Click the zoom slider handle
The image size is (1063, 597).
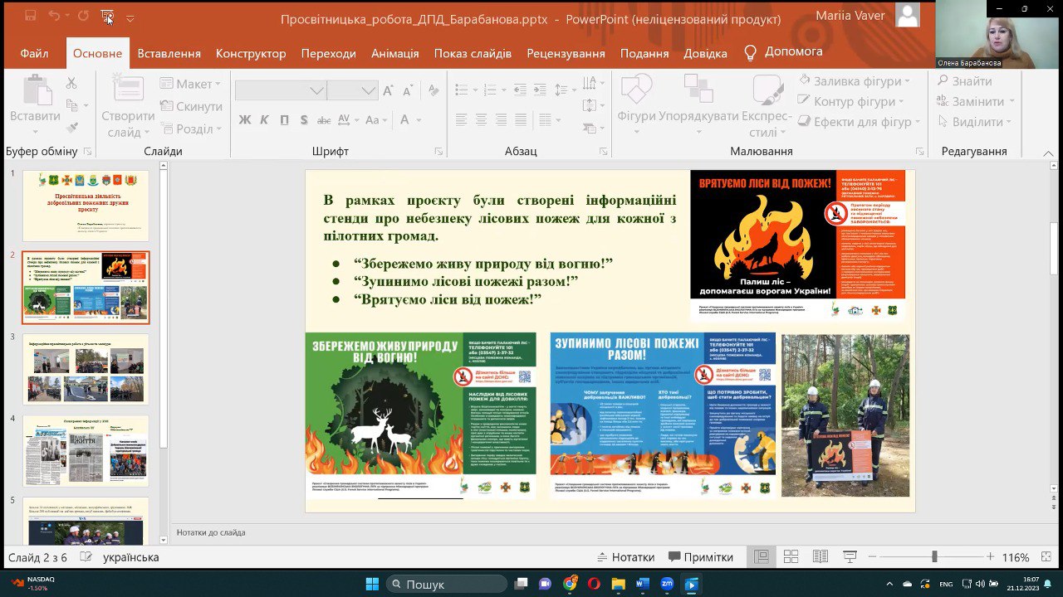934,557
